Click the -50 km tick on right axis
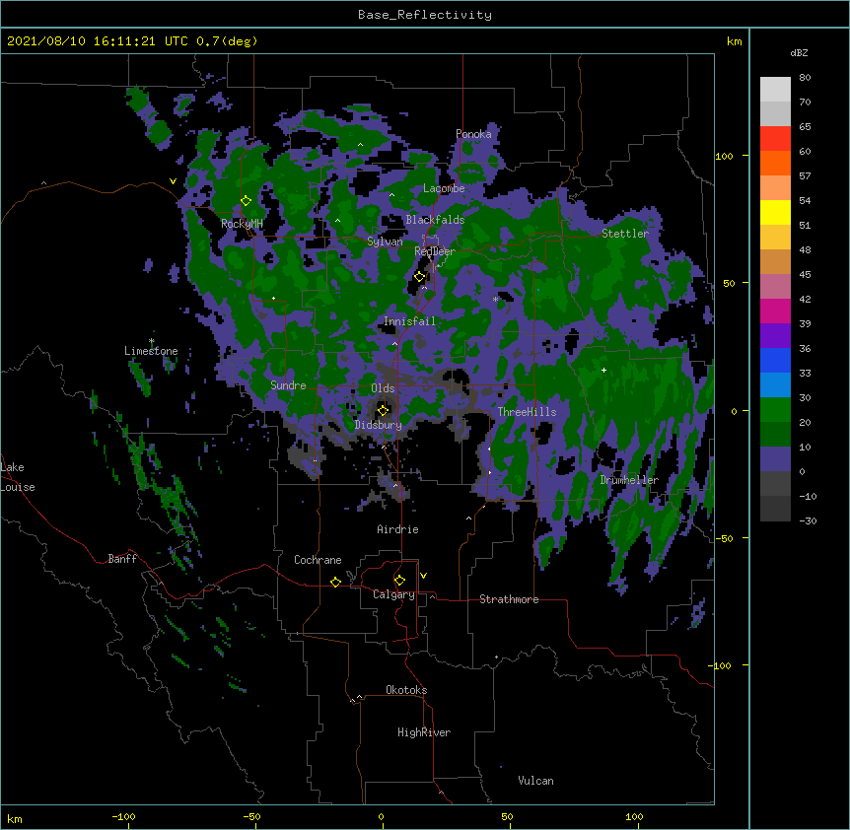850x830 pixels. [724, 538]
